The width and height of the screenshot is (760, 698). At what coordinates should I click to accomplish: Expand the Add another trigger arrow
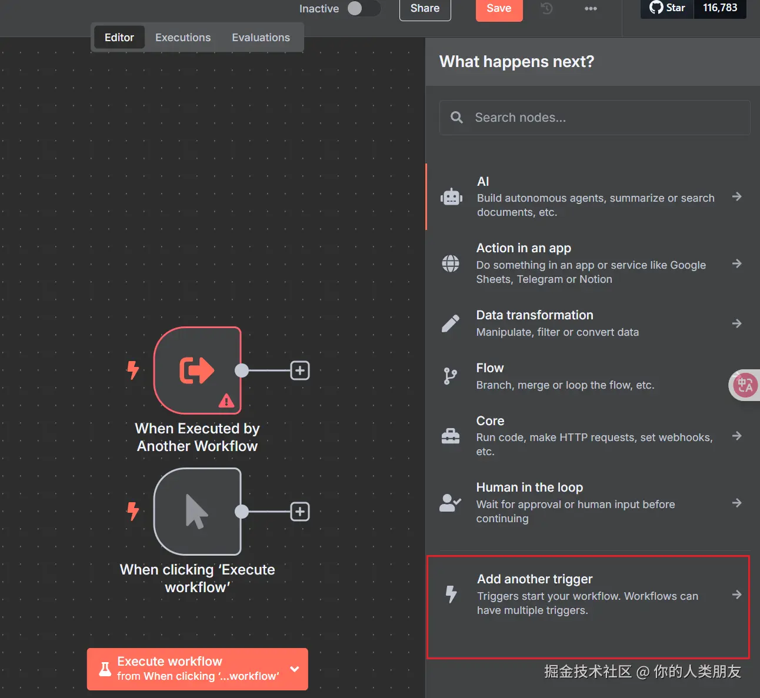[736, 595]
